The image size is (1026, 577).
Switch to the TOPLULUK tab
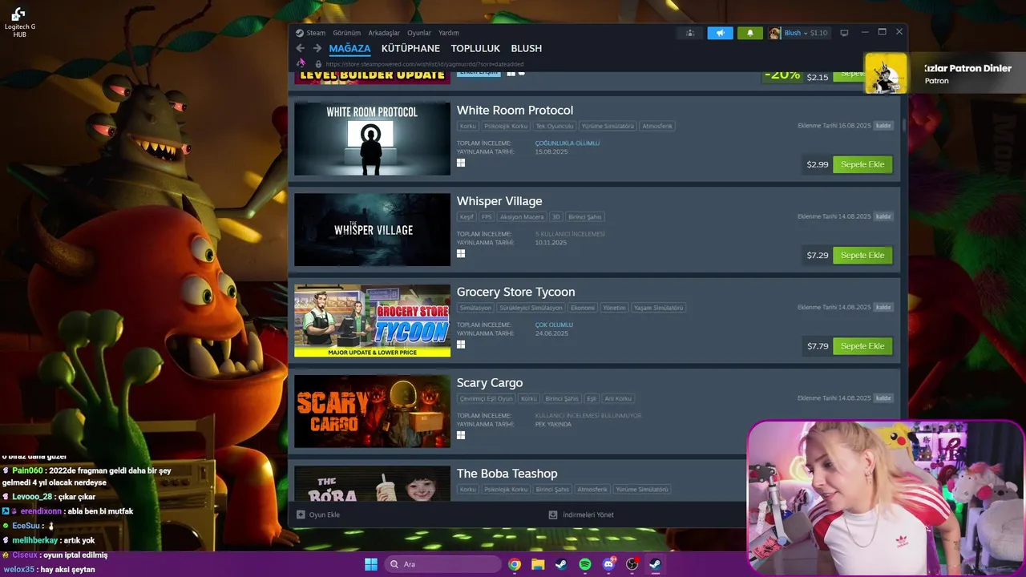pos(475,48)
